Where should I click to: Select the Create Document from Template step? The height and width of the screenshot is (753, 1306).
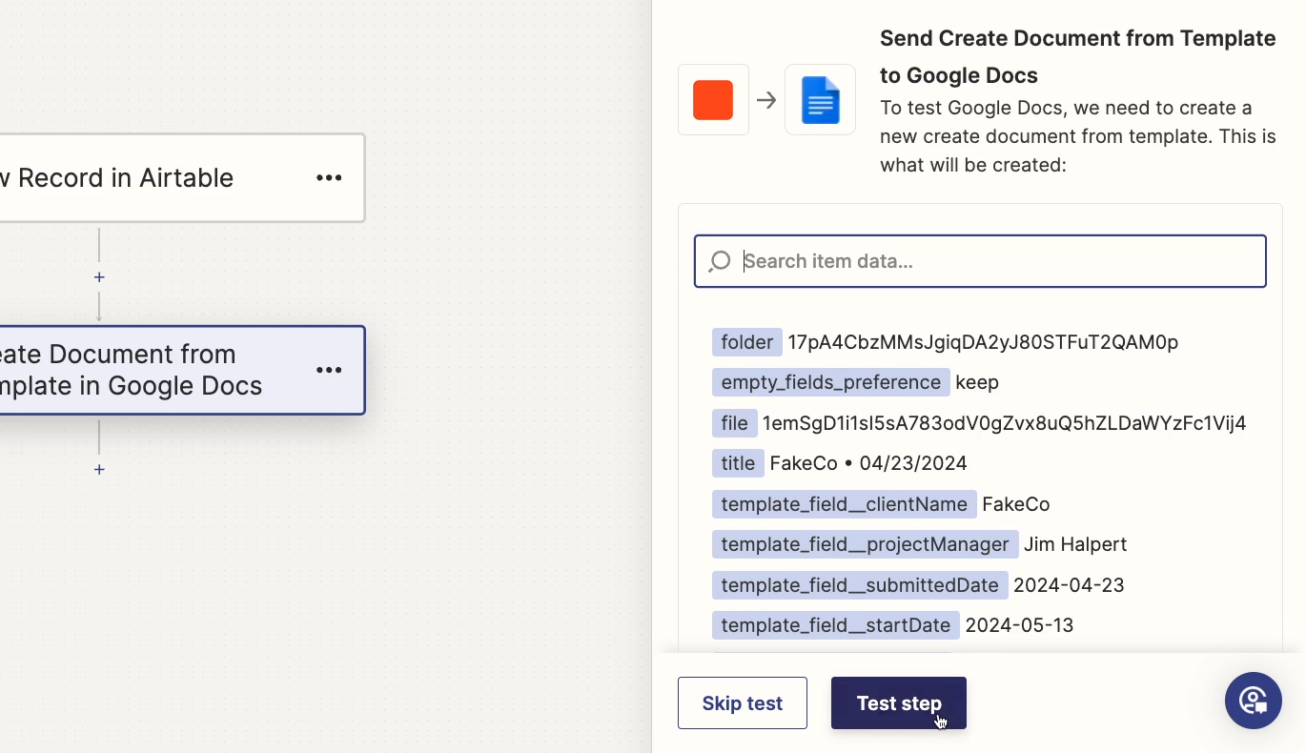tap(181, 371)
